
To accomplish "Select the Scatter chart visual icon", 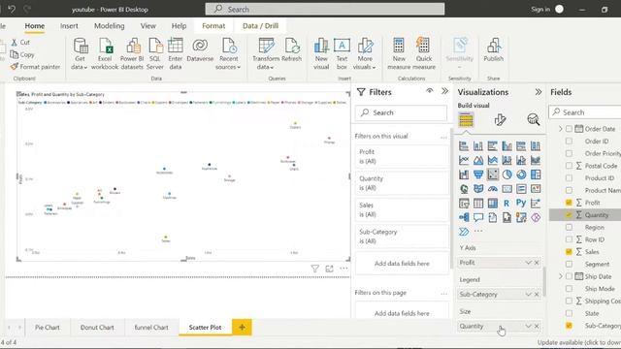I will point(492,174).
